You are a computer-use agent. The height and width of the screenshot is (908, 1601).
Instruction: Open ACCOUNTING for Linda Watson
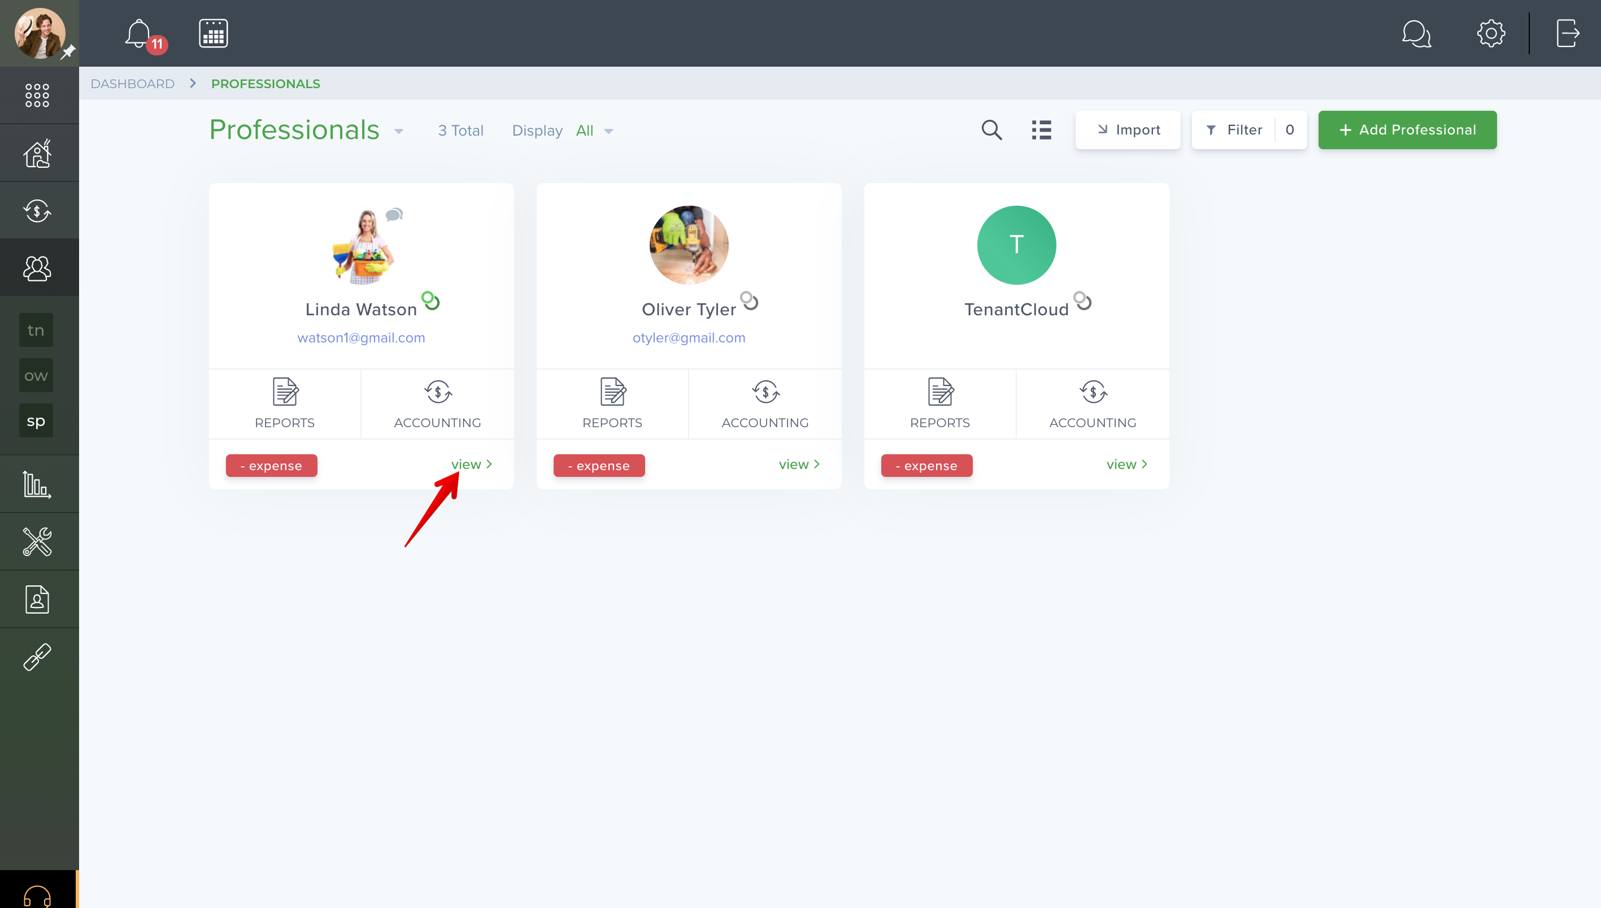click(x=438, y=403)
